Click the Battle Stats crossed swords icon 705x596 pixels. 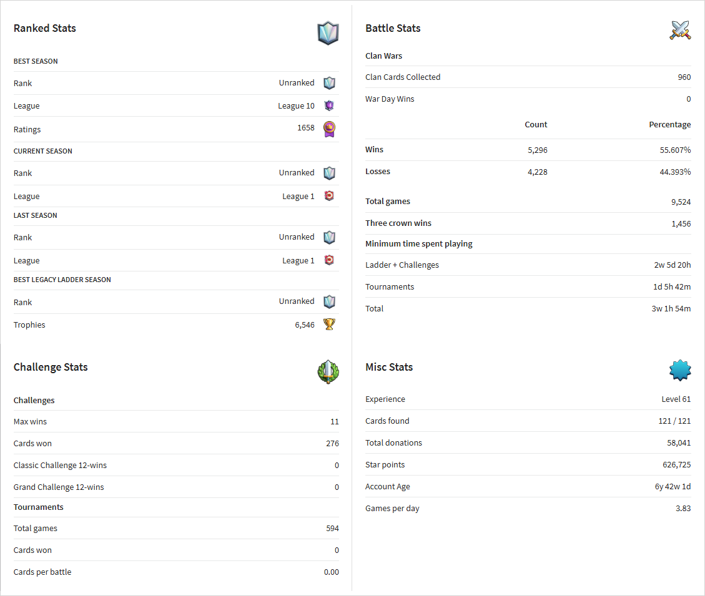coord(680,30)
